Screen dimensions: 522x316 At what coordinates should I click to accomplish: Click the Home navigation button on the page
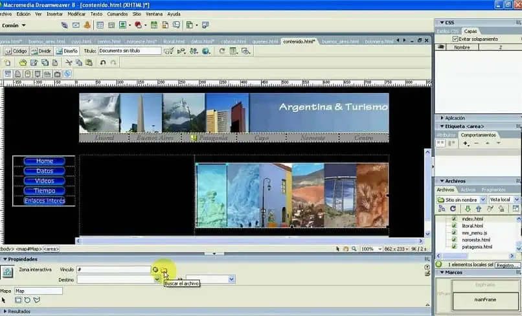pos(44,161)
